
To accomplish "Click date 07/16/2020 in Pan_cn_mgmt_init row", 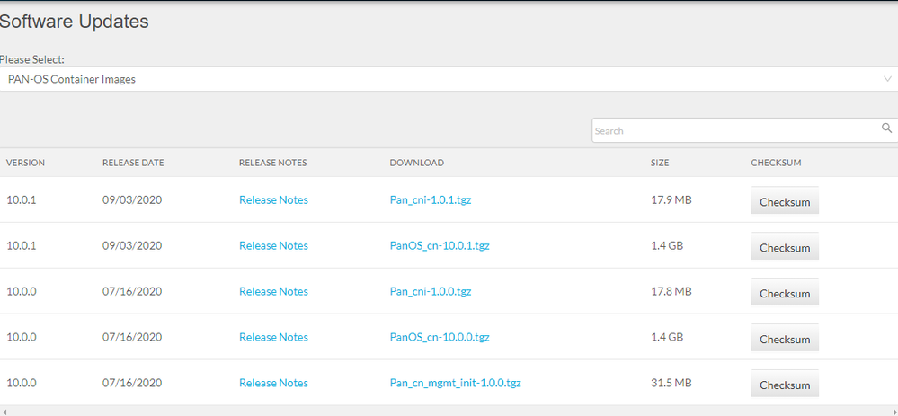I will (x=132, y=383).
